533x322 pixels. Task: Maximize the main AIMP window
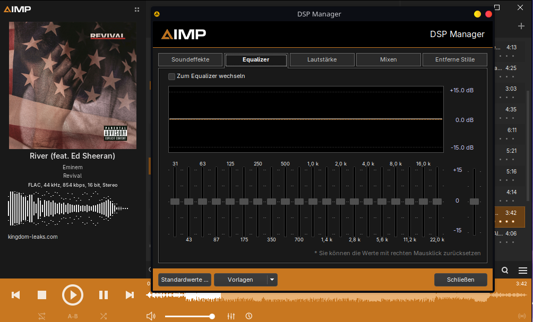(x=497, y=7)
